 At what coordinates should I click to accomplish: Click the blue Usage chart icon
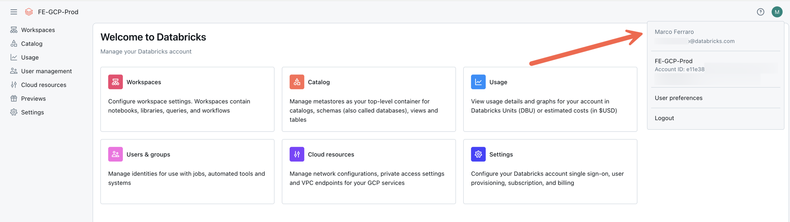[x=478, y=82]
